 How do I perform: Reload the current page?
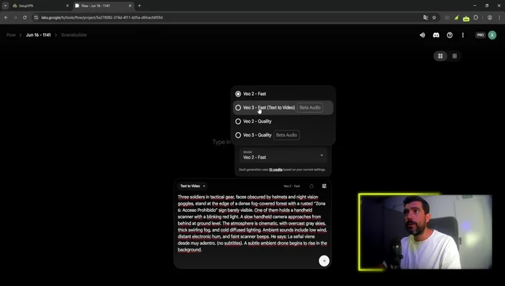(x=25, y=17)
